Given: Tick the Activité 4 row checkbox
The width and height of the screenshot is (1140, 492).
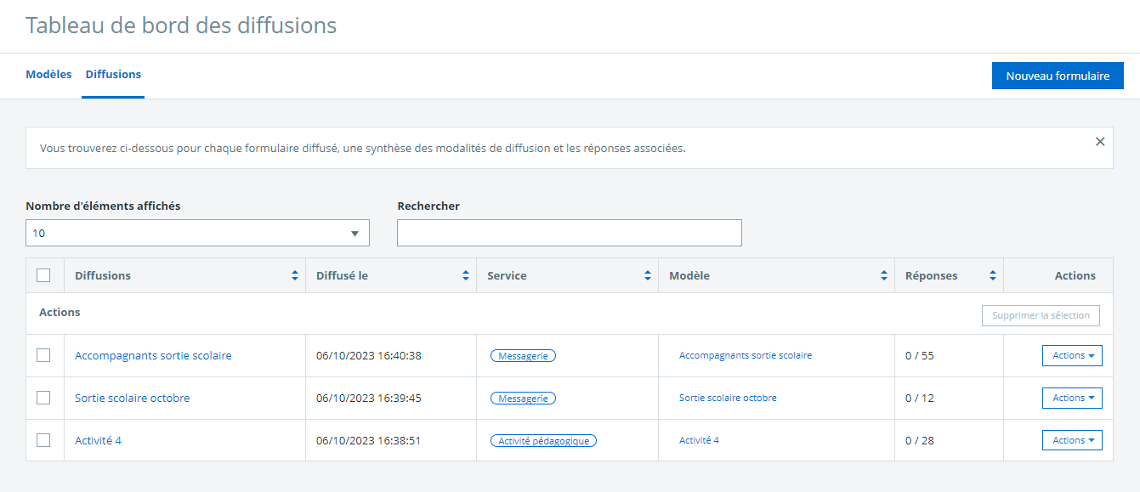Looking at the screenshot, I should click(43, 440).
